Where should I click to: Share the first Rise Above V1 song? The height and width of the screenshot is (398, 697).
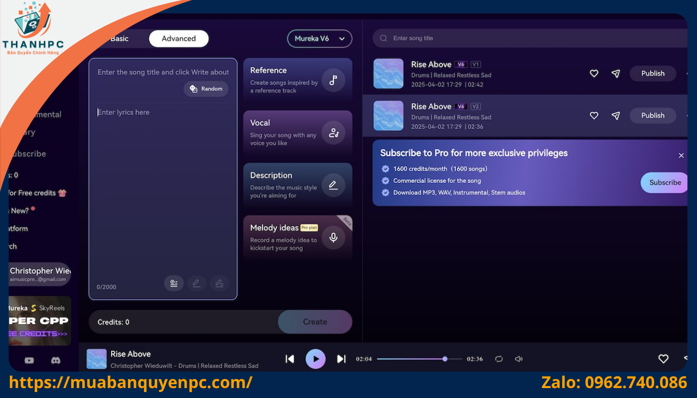click(616, 74)
